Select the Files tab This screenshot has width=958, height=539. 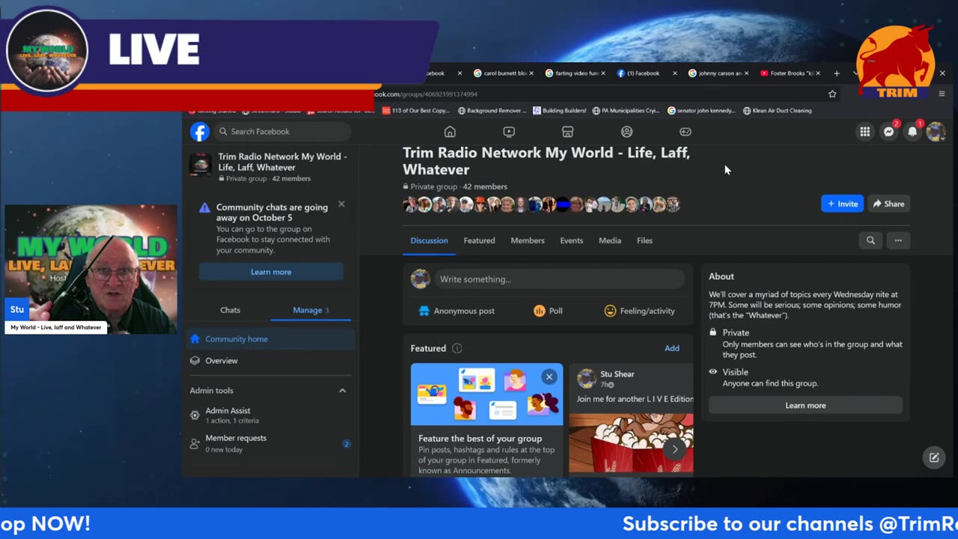[x=644, y=240]
